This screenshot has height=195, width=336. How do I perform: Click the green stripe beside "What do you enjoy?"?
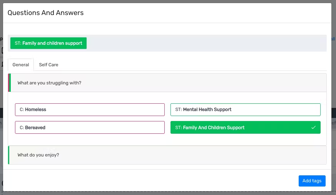point(8,155)
